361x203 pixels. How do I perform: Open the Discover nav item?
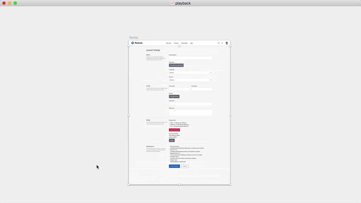[x=169, y=43]
